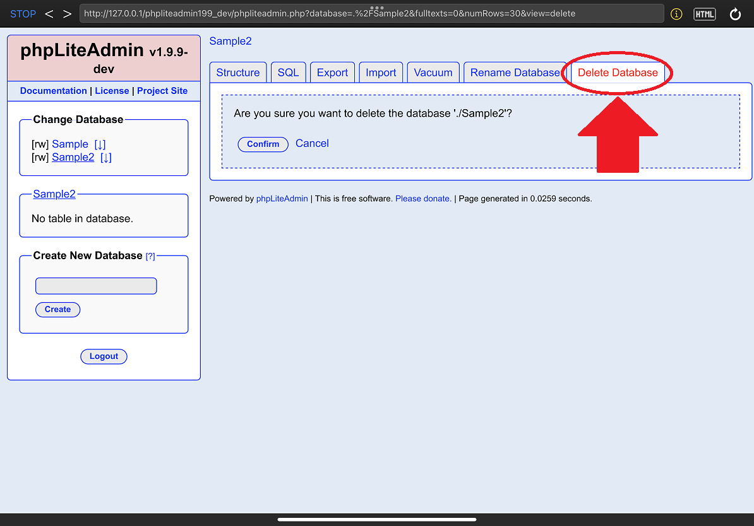Click the Sample2 breadcrumb at top
This screenshot has height=526, width=754.
230,42
